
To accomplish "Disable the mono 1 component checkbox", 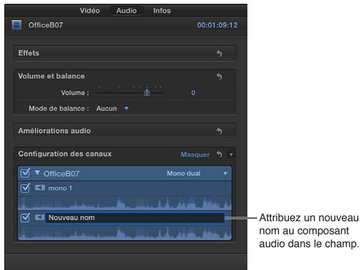I will [x=25, y=188].
